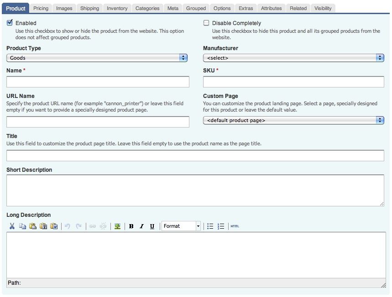
Task: Uncheck the Enabled checkbox
Action: click(10, 23)
